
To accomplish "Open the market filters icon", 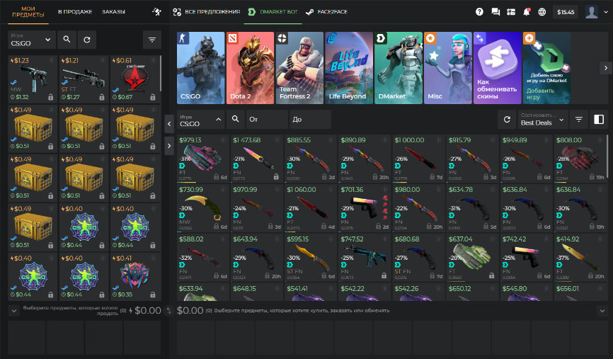I will pos(578,119).
